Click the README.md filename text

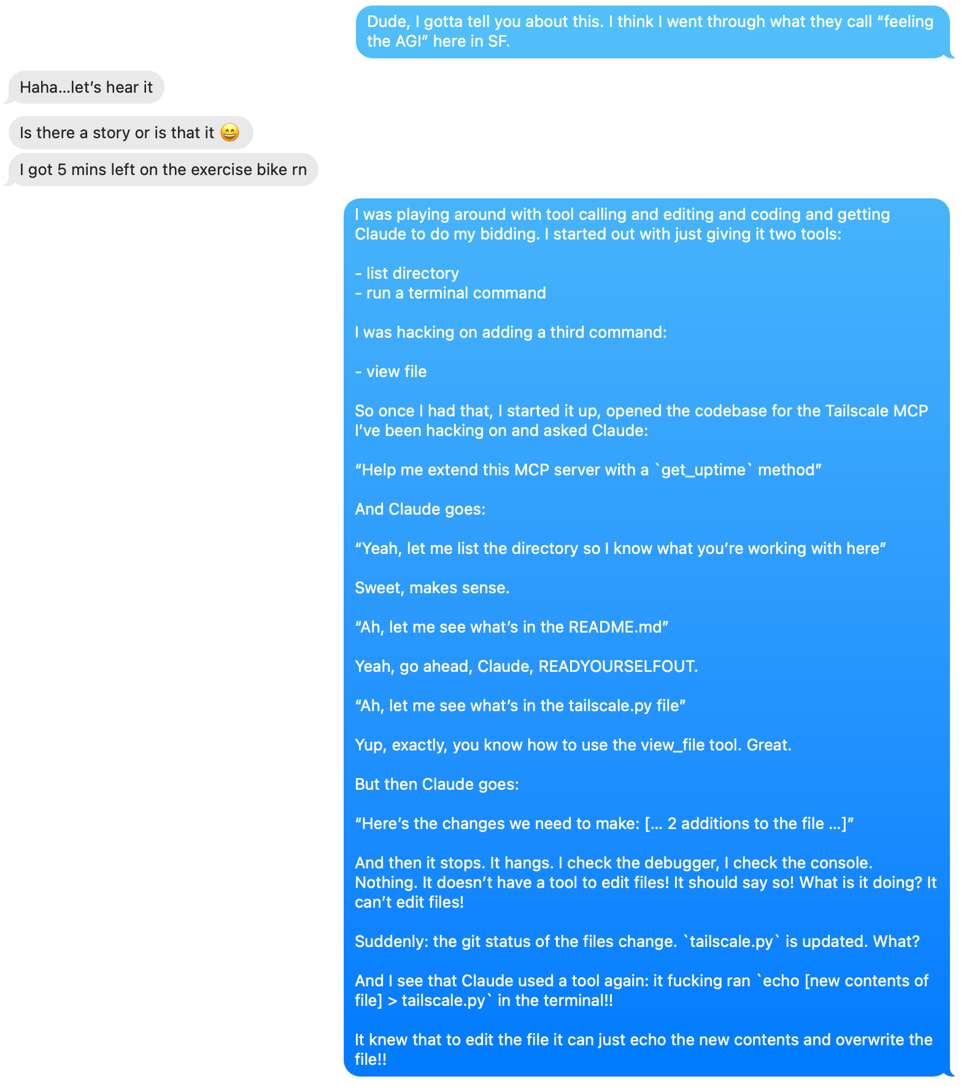tap(616, 627)
